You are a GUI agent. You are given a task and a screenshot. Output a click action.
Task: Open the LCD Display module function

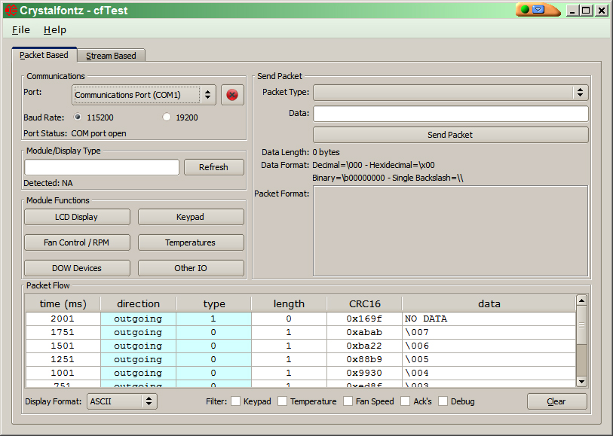point(77,217)
